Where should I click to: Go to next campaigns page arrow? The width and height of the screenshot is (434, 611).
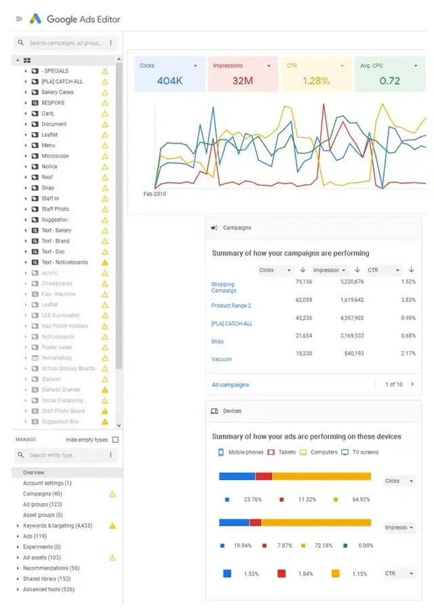412,385
